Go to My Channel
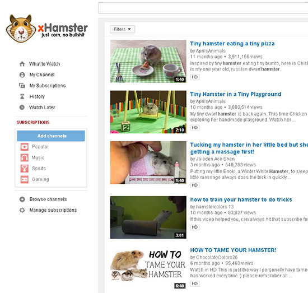 [x=42, y=75]
